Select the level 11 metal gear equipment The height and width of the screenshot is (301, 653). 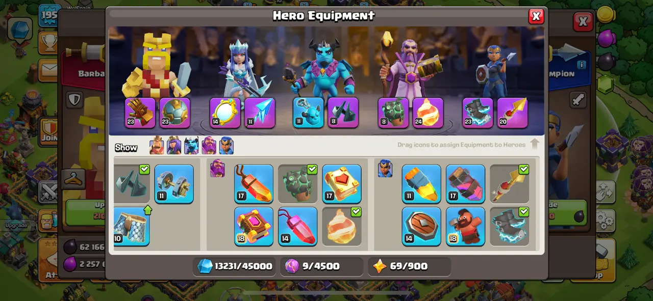point(174,183)
